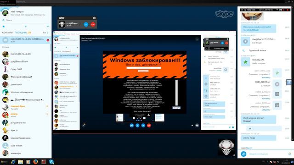This screenshot has height=165, width=294.
Task: Open chat with Супер Гей contact
Action: (x=26, y=69)
